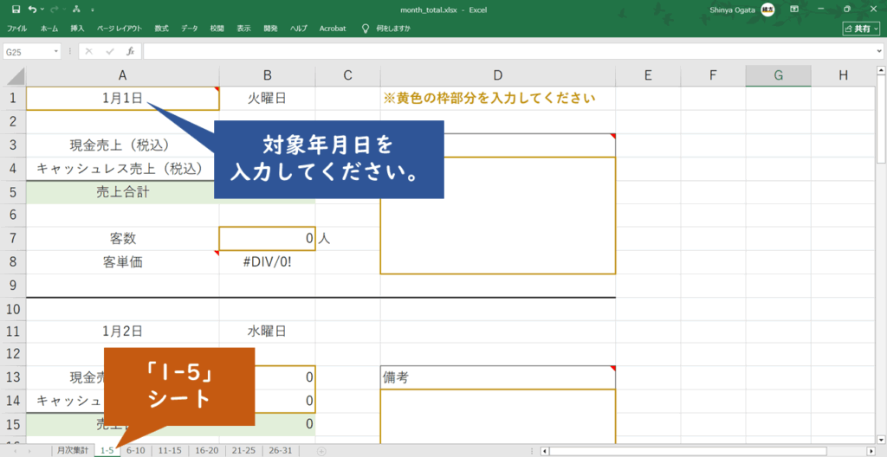This screenshot has width=887, height=457.
Task: Click the horizontal scrollbar at bottom
Action: pyautogui.click(x=693, y=451)
